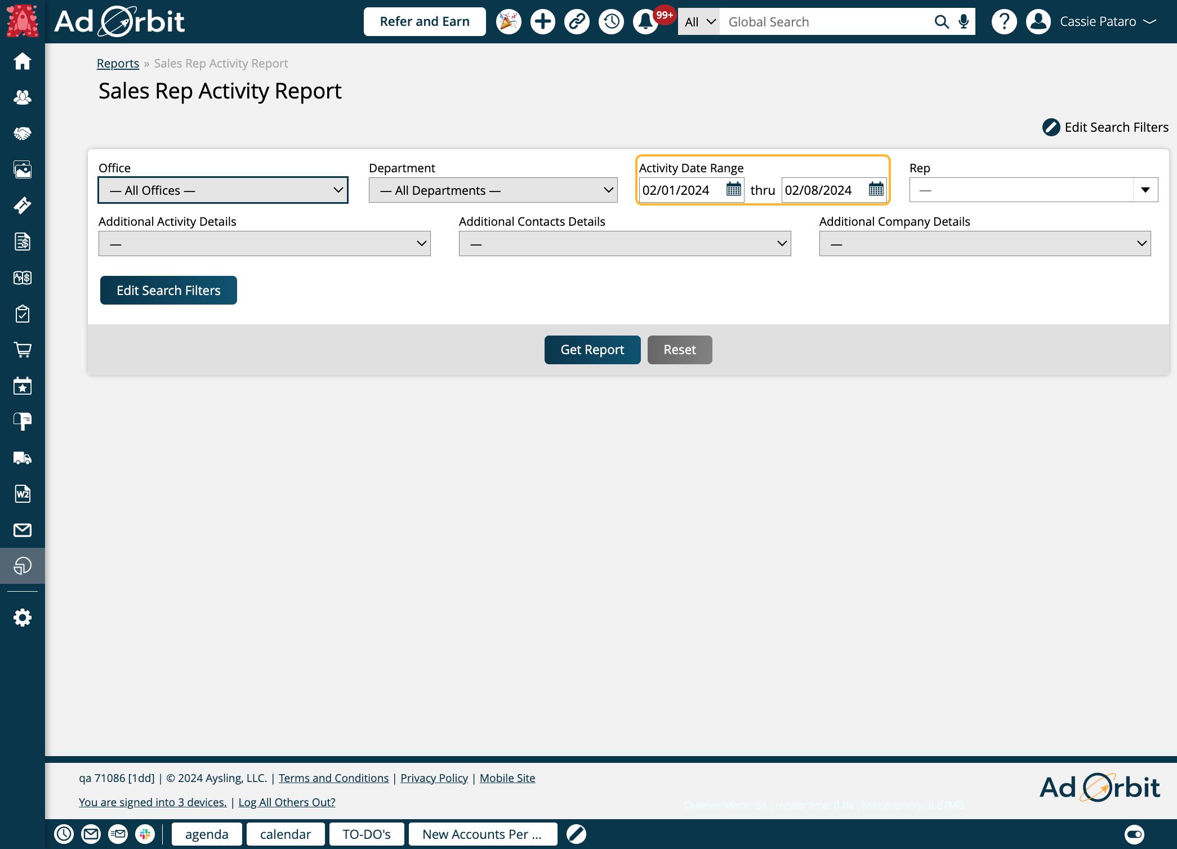Switch to the TO-DO's shortcut tab
The width and height of the screenshot is (1177, 849).
367,834
